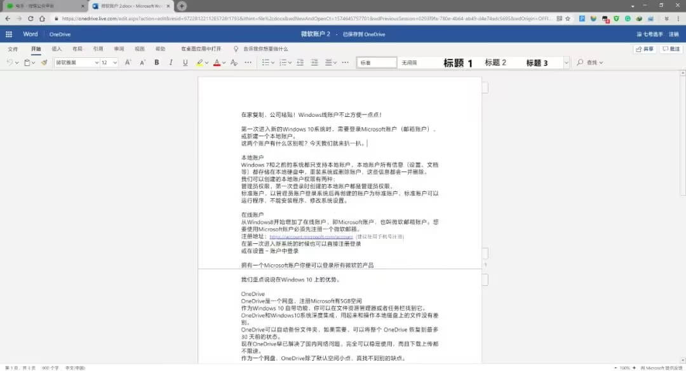Viewport: 686px width, 371px height.
Task: Toggle bold formatting
Action: coord(156,62)
